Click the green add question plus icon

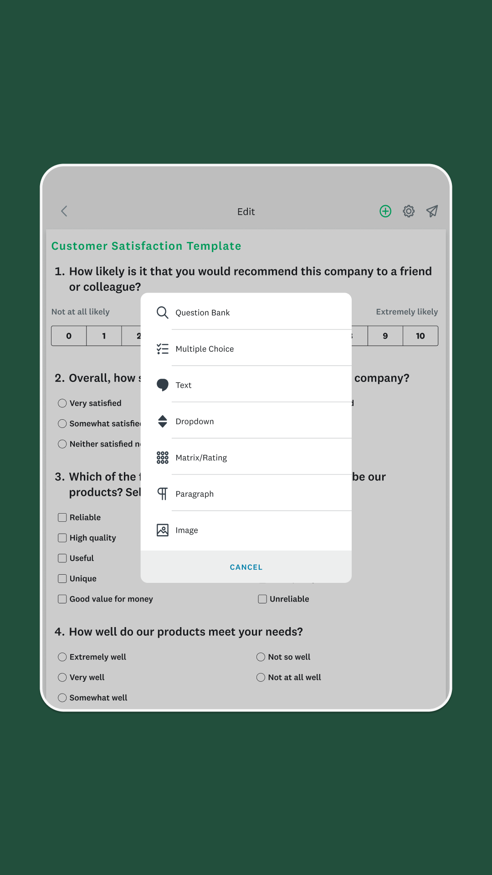[385, 211]
